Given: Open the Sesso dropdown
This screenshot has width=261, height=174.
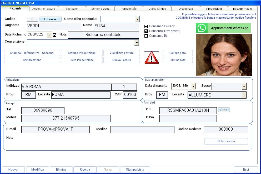Looking at the screenshot, I should coord(244,86).
